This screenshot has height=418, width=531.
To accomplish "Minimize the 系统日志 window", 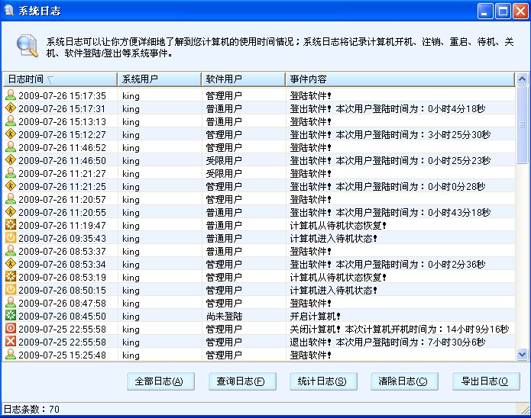I will (x=485, y=11).
